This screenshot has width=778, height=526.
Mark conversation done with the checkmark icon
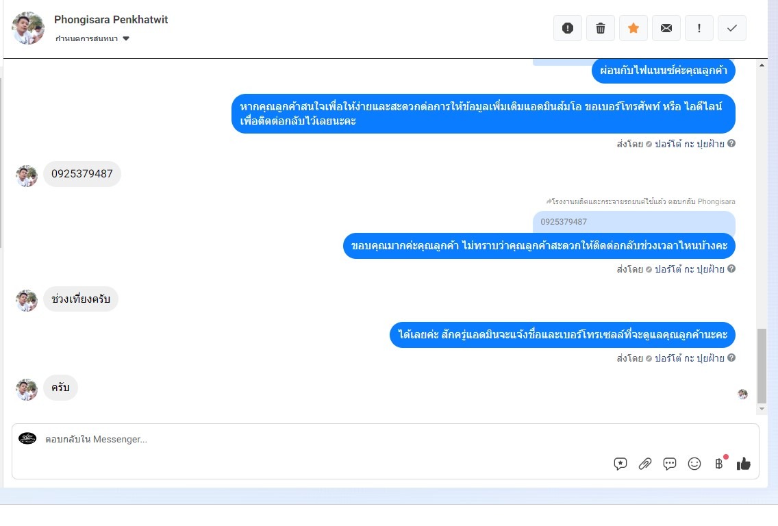coord(732,28)
